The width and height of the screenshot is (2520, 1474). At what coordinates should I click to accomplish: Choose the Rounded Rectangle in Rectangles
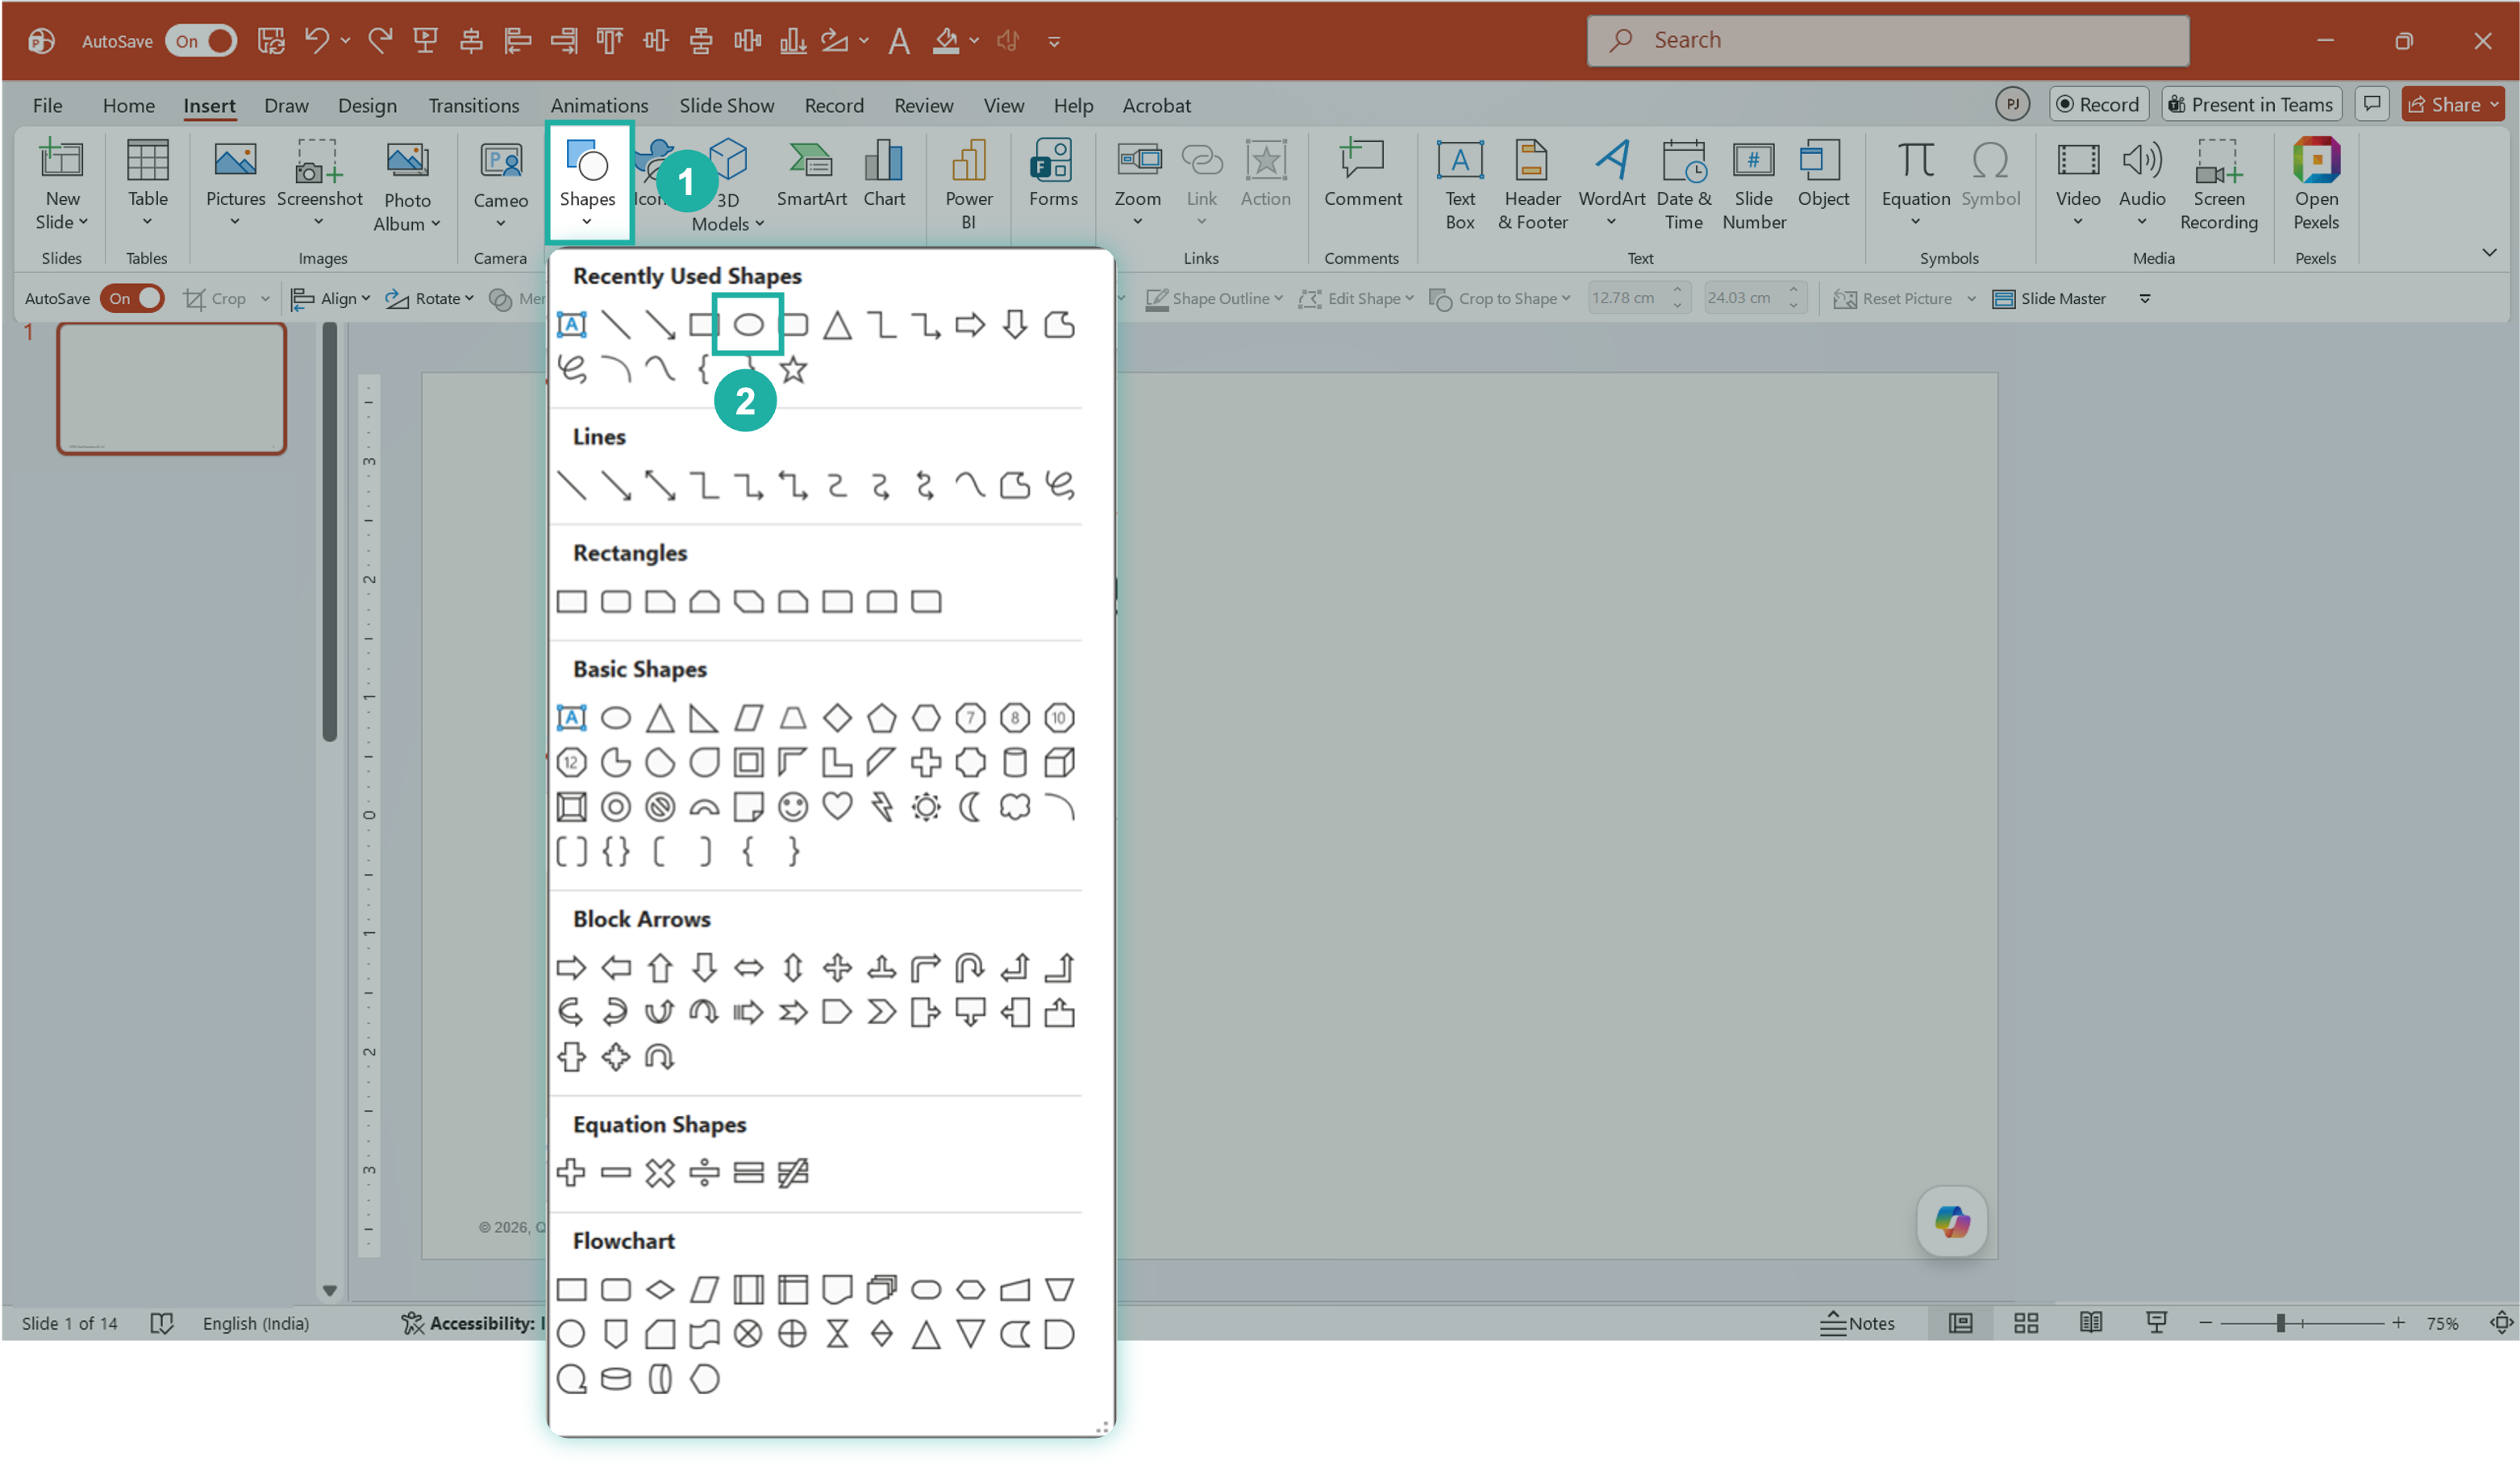click(616, 601)
